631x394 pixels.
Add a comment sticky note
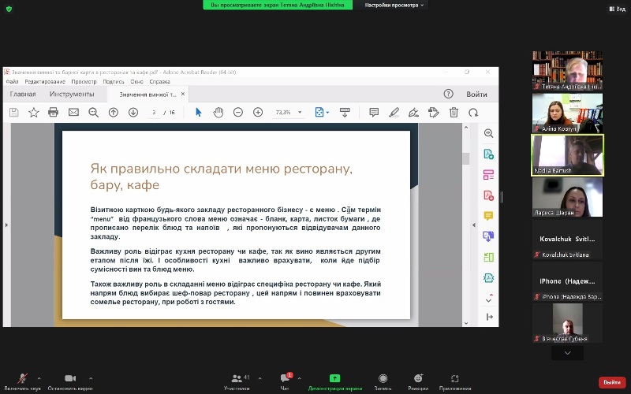click(x=374, y=113)
